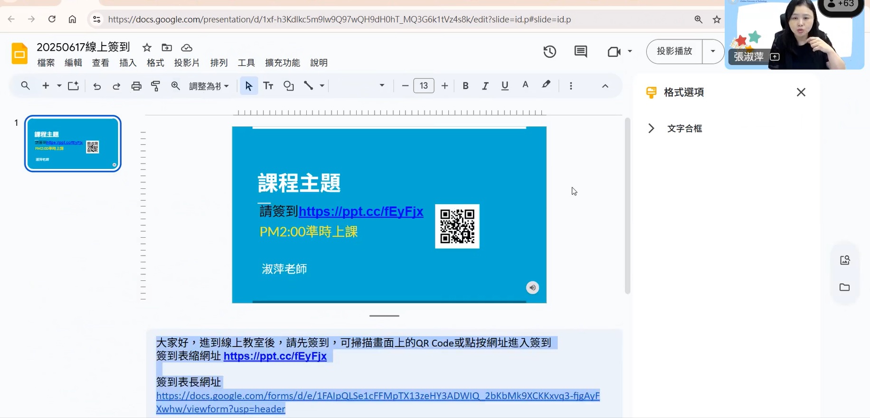Screen dimensions: 870x418
Task: Open the 調整為符 zoom dropdown
Action: point(209,86)
